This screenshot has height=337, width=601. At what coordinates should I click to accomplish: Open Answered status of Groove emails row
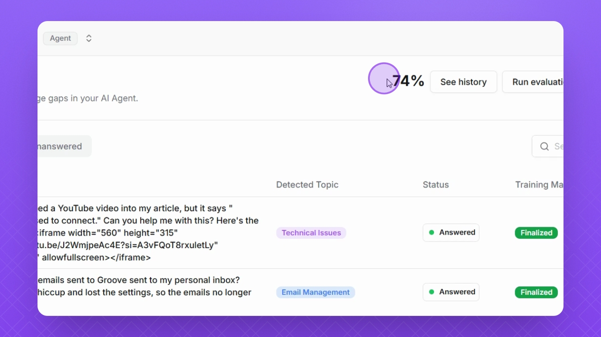pyautogui.click(x=451, y=292)
